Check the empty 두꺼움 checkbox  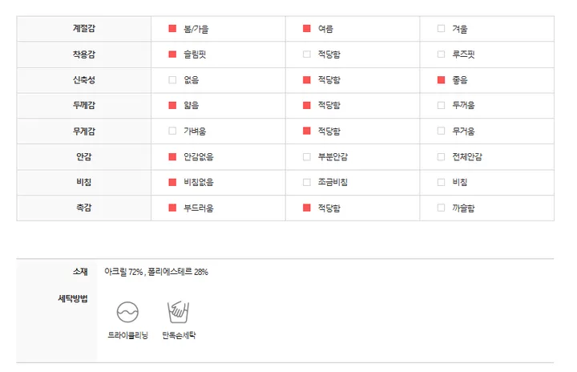click(441, 105)
